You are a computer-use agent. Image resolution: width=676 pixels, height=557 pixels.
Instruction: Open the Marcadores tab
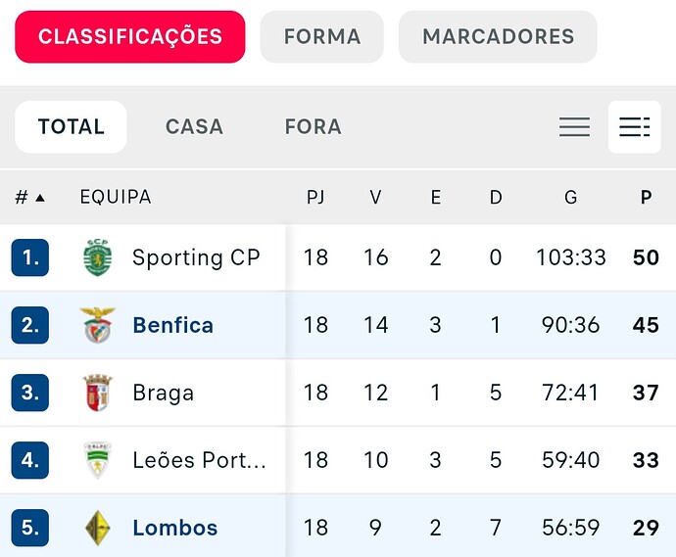pos(498,37)
